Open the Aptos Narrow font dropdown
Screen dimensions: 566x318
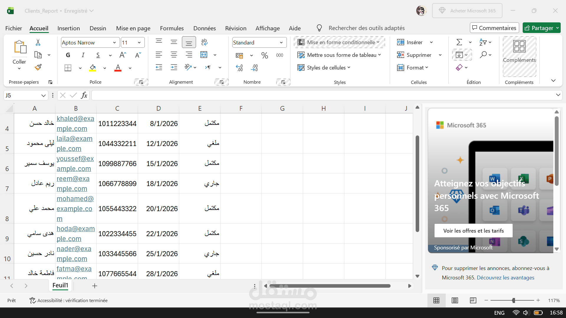click(114, 43)
